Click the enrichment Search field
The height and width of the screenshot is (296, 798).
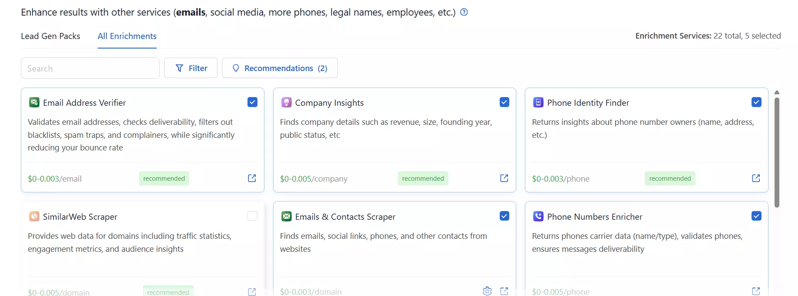click(x=90, y=68)
